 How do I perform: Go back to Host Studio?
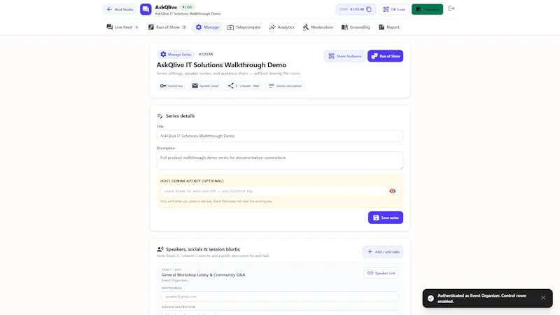pyautogui.click(x=120, y=9)
